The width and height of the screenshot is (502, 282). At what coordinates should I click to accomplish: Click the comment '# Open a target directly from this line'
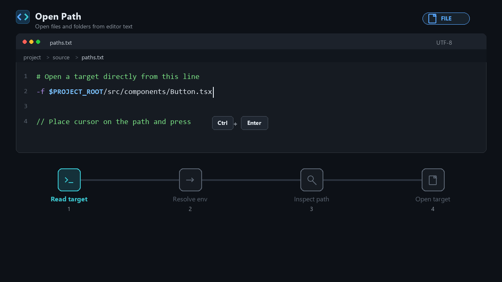118,76
